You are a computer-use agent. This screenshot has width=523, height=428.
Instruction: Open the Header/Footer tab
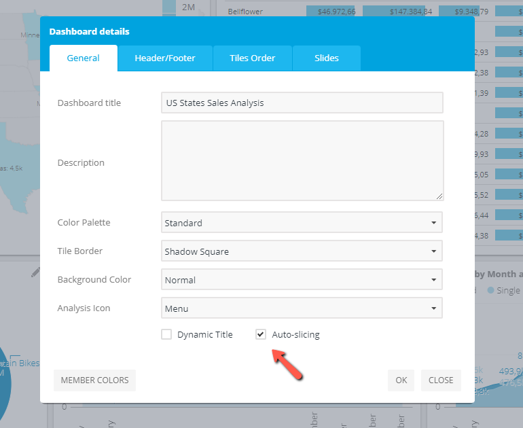pyautogui.click(x=165, y=58)
